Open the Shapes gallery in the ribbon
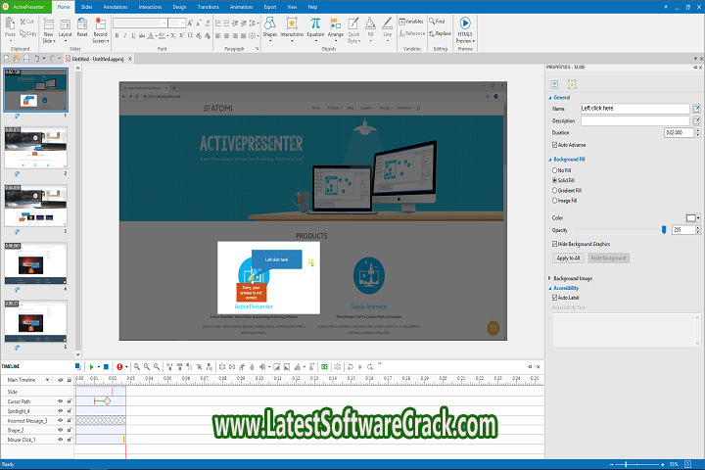The image size is (705, 470). (x=269, y=26)
